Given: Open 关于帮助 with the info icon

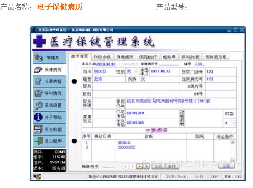Looking at the screenshot, I should [49, 117].
